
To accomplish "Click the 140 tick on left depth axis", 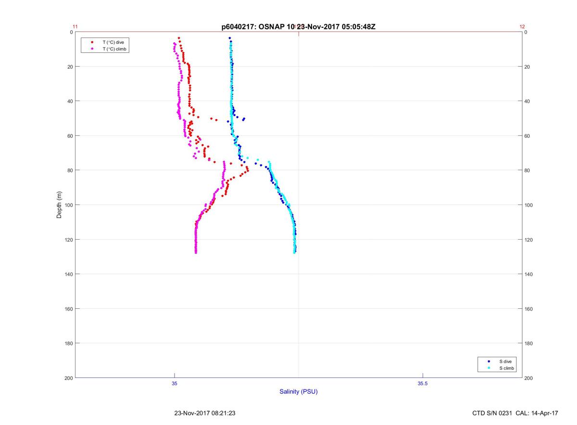I will coord(69,274).
